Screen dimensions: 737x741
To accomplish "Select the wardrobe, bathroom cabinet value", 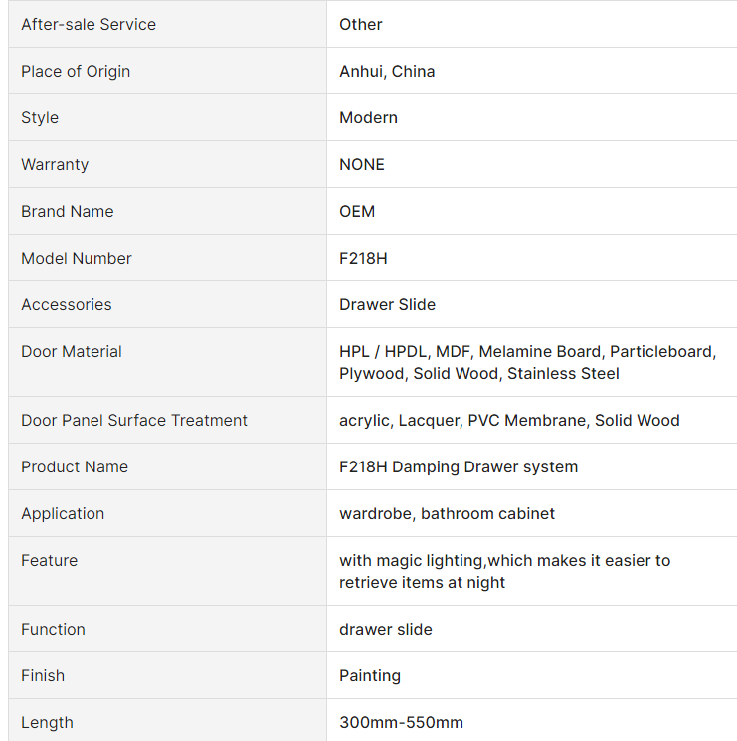I will pyautogui.click(x=447, y=513).
